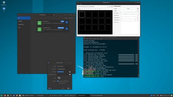Viewport: 173px width, 97px height.
Task: Open the cube file icon on the desktop
Action: 4,2
